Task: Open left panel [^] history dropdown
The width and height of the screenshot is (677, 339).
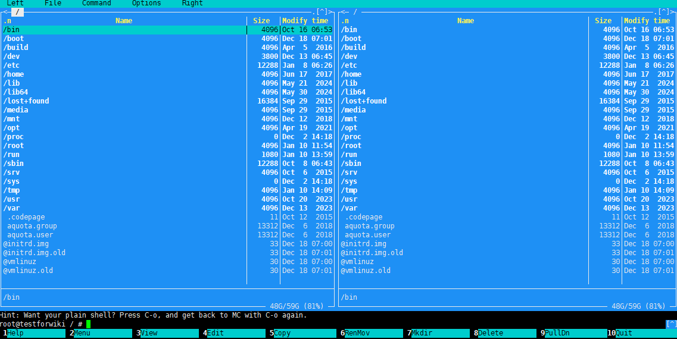Action: click(x=321, y=12)
